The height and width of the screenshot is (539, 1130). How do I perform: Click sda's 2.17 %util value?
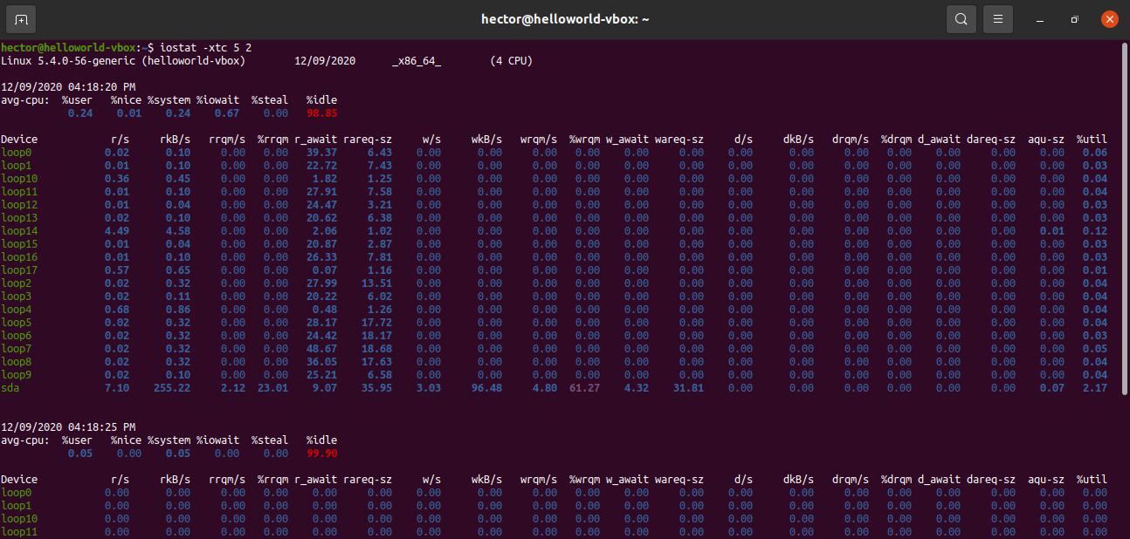click(1094, 388)
